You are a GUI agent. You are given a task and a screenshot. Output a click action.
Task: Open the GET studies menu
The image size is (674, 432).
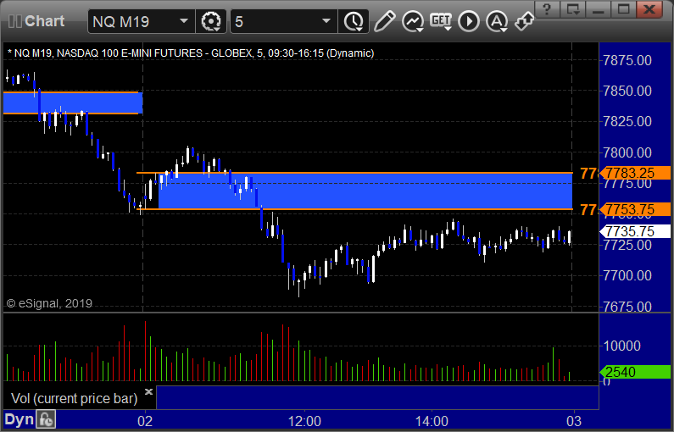click(x=441, y=21)
